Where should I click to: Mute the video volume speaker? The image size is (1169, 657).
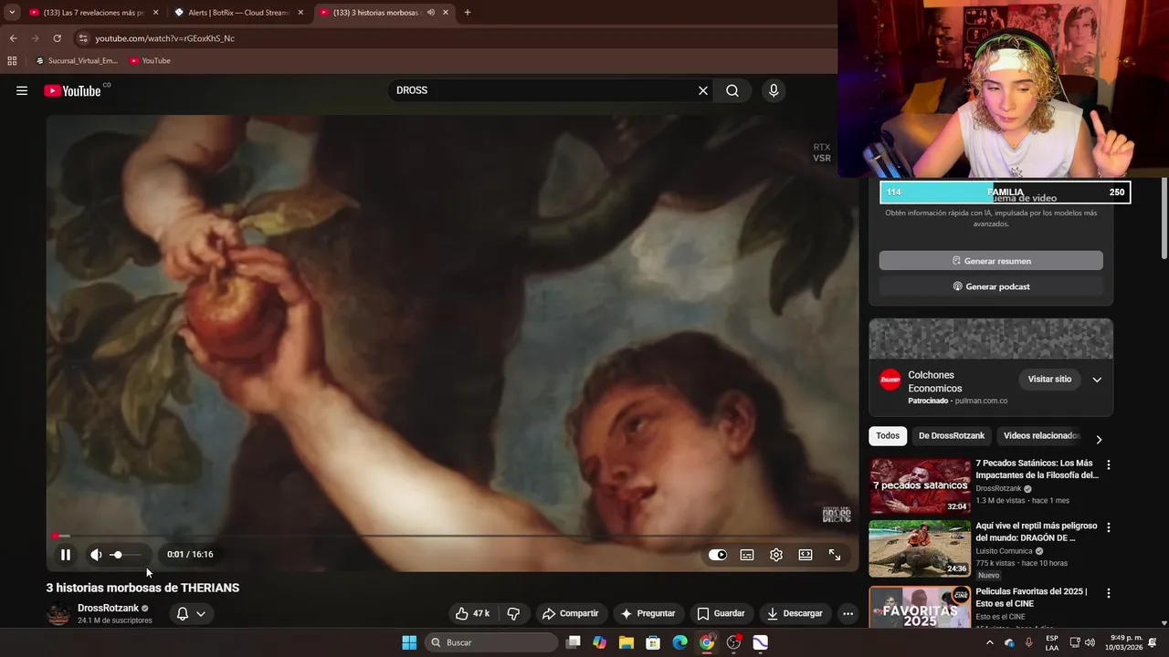(x=96, y=555)
